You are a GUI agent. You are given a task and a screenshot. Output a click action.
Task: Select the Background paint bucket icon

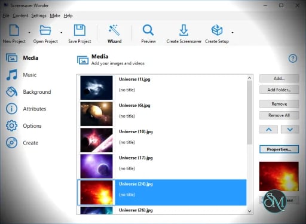click(11, 92)
